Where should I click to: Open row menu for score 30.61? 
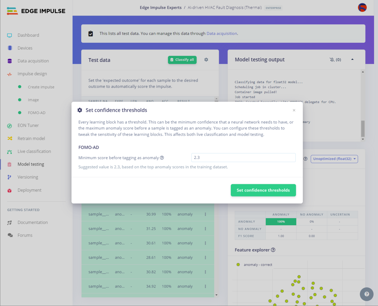(x=206, y=243)
